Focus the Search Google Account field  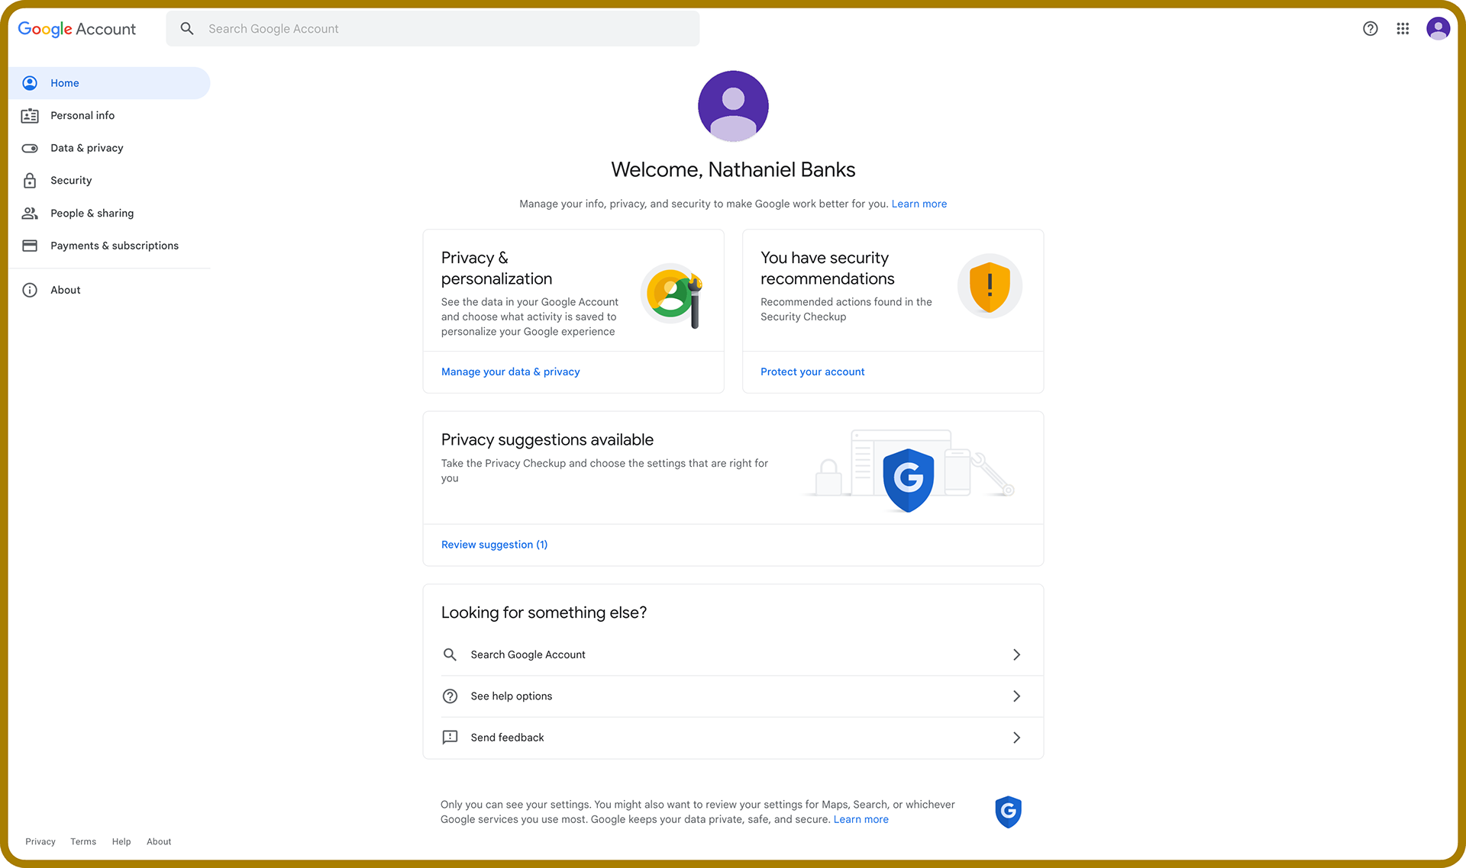pos(433,29)
